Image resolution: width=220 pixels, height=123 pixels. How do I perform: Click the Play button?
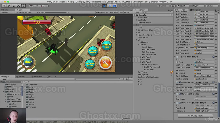[104, 6]
